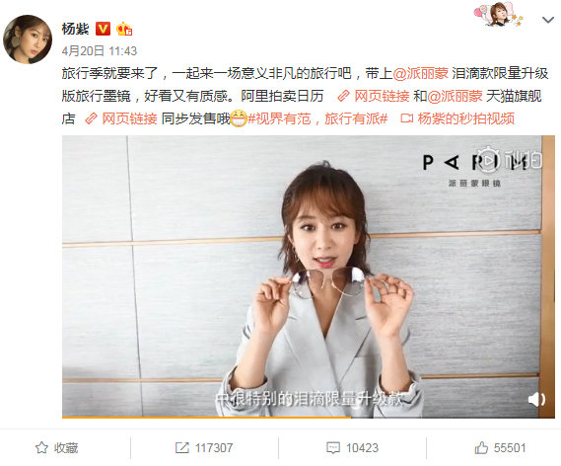This screenshot has height=466, width=561.
Task: Click the crown membership badge icon
Action: coord(124,29)
